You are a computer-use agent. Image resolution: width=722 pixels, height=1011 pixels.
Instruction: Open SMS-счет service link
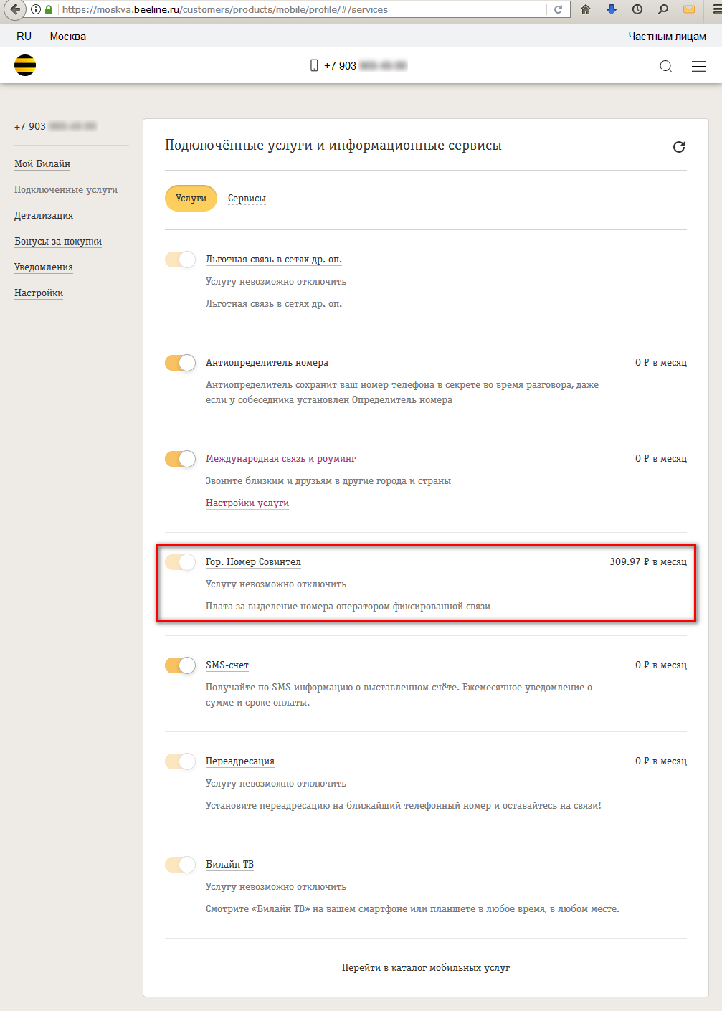coord(227,665)
